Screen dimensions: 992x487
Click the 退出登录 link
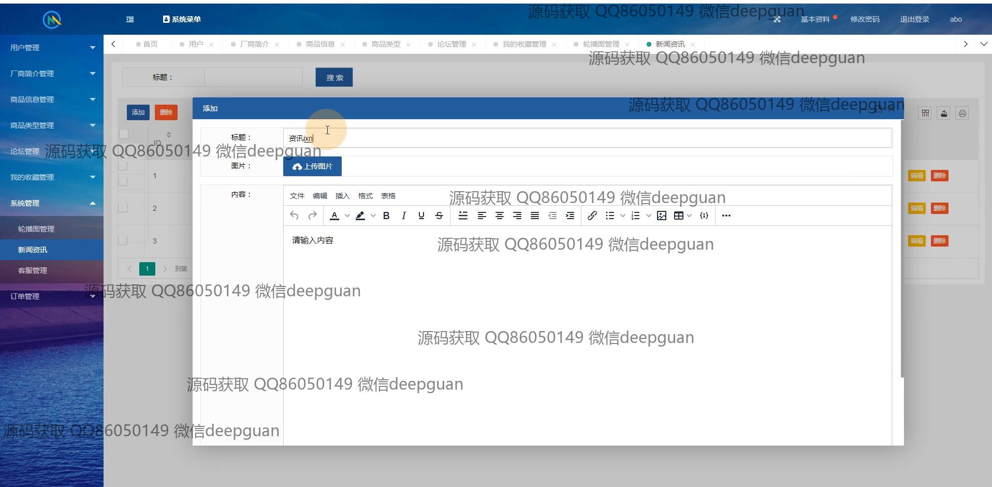click(914, 19)
